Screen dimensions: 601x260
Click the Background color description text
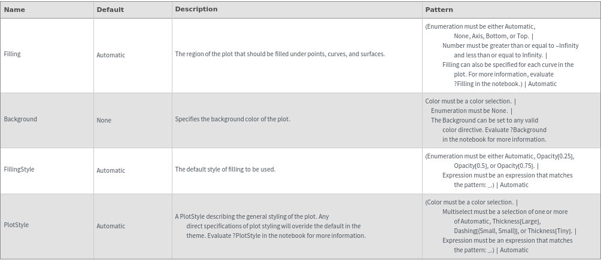(x=232, y=119)
